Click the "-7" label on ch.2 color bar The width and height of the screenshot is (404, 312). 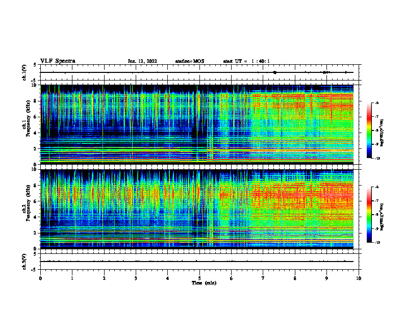[x=376, y=201]
